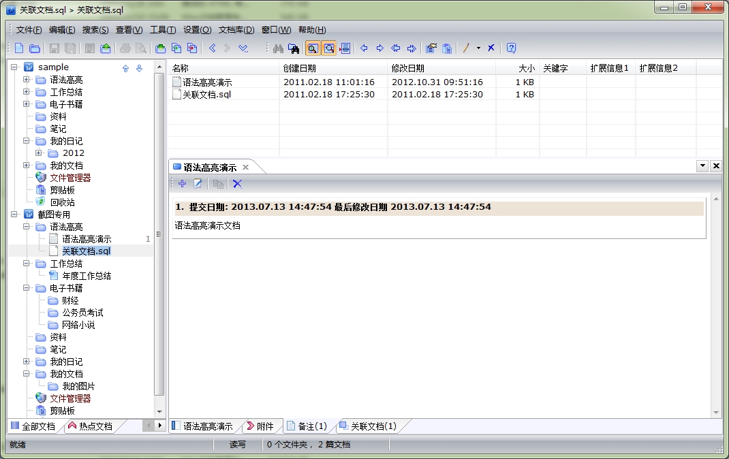729x459 pixels.
Task: Open the 文档库(D) menu
Action: tap(236, 30)
